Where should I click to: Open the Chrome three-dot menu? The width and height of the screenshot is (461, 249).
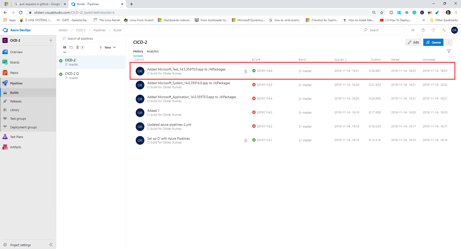click(x=456, y=12)
